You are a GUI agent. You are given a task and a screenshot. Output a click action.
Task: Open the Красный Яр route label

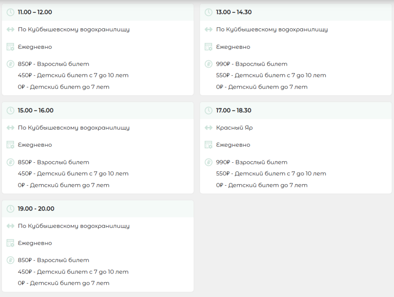click(234, 128)
